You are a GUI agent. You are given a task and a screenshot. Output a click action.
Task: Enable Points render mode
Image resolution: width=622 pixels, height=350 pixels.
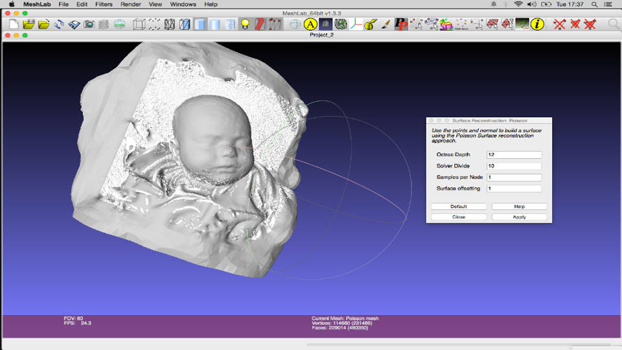pos(154,25)
